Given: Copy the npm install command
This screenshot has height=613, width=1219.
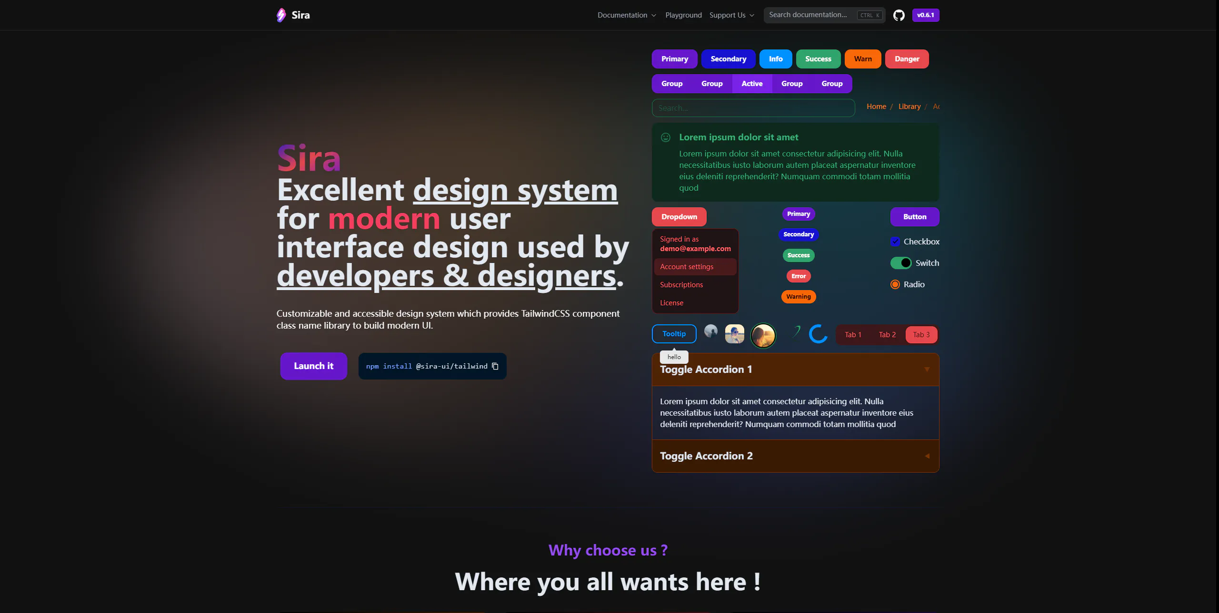Looking at the screenshot, I should click(495, 366).
